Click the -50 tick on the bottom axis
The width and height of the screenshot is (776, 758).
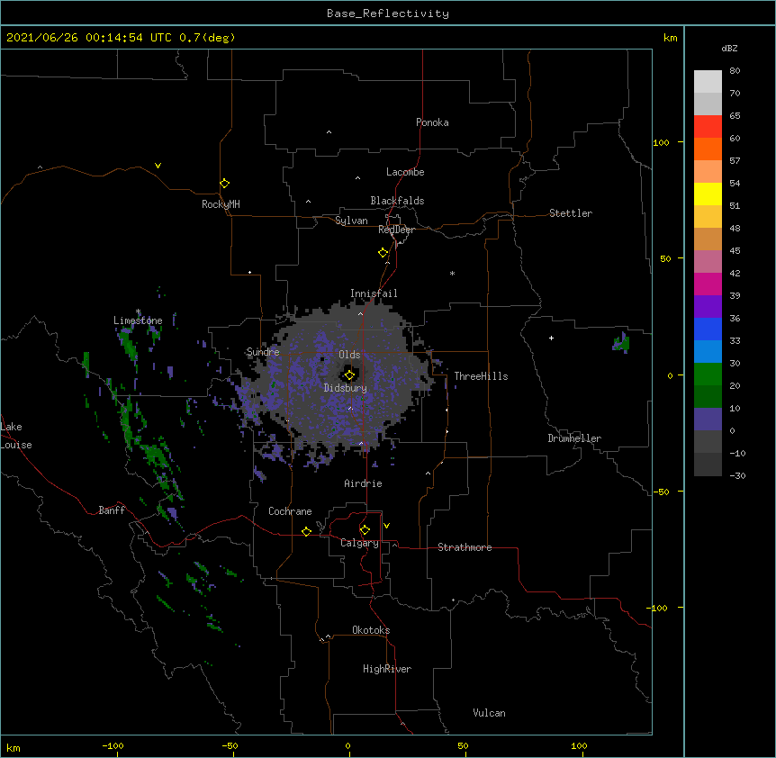(230, 745)
